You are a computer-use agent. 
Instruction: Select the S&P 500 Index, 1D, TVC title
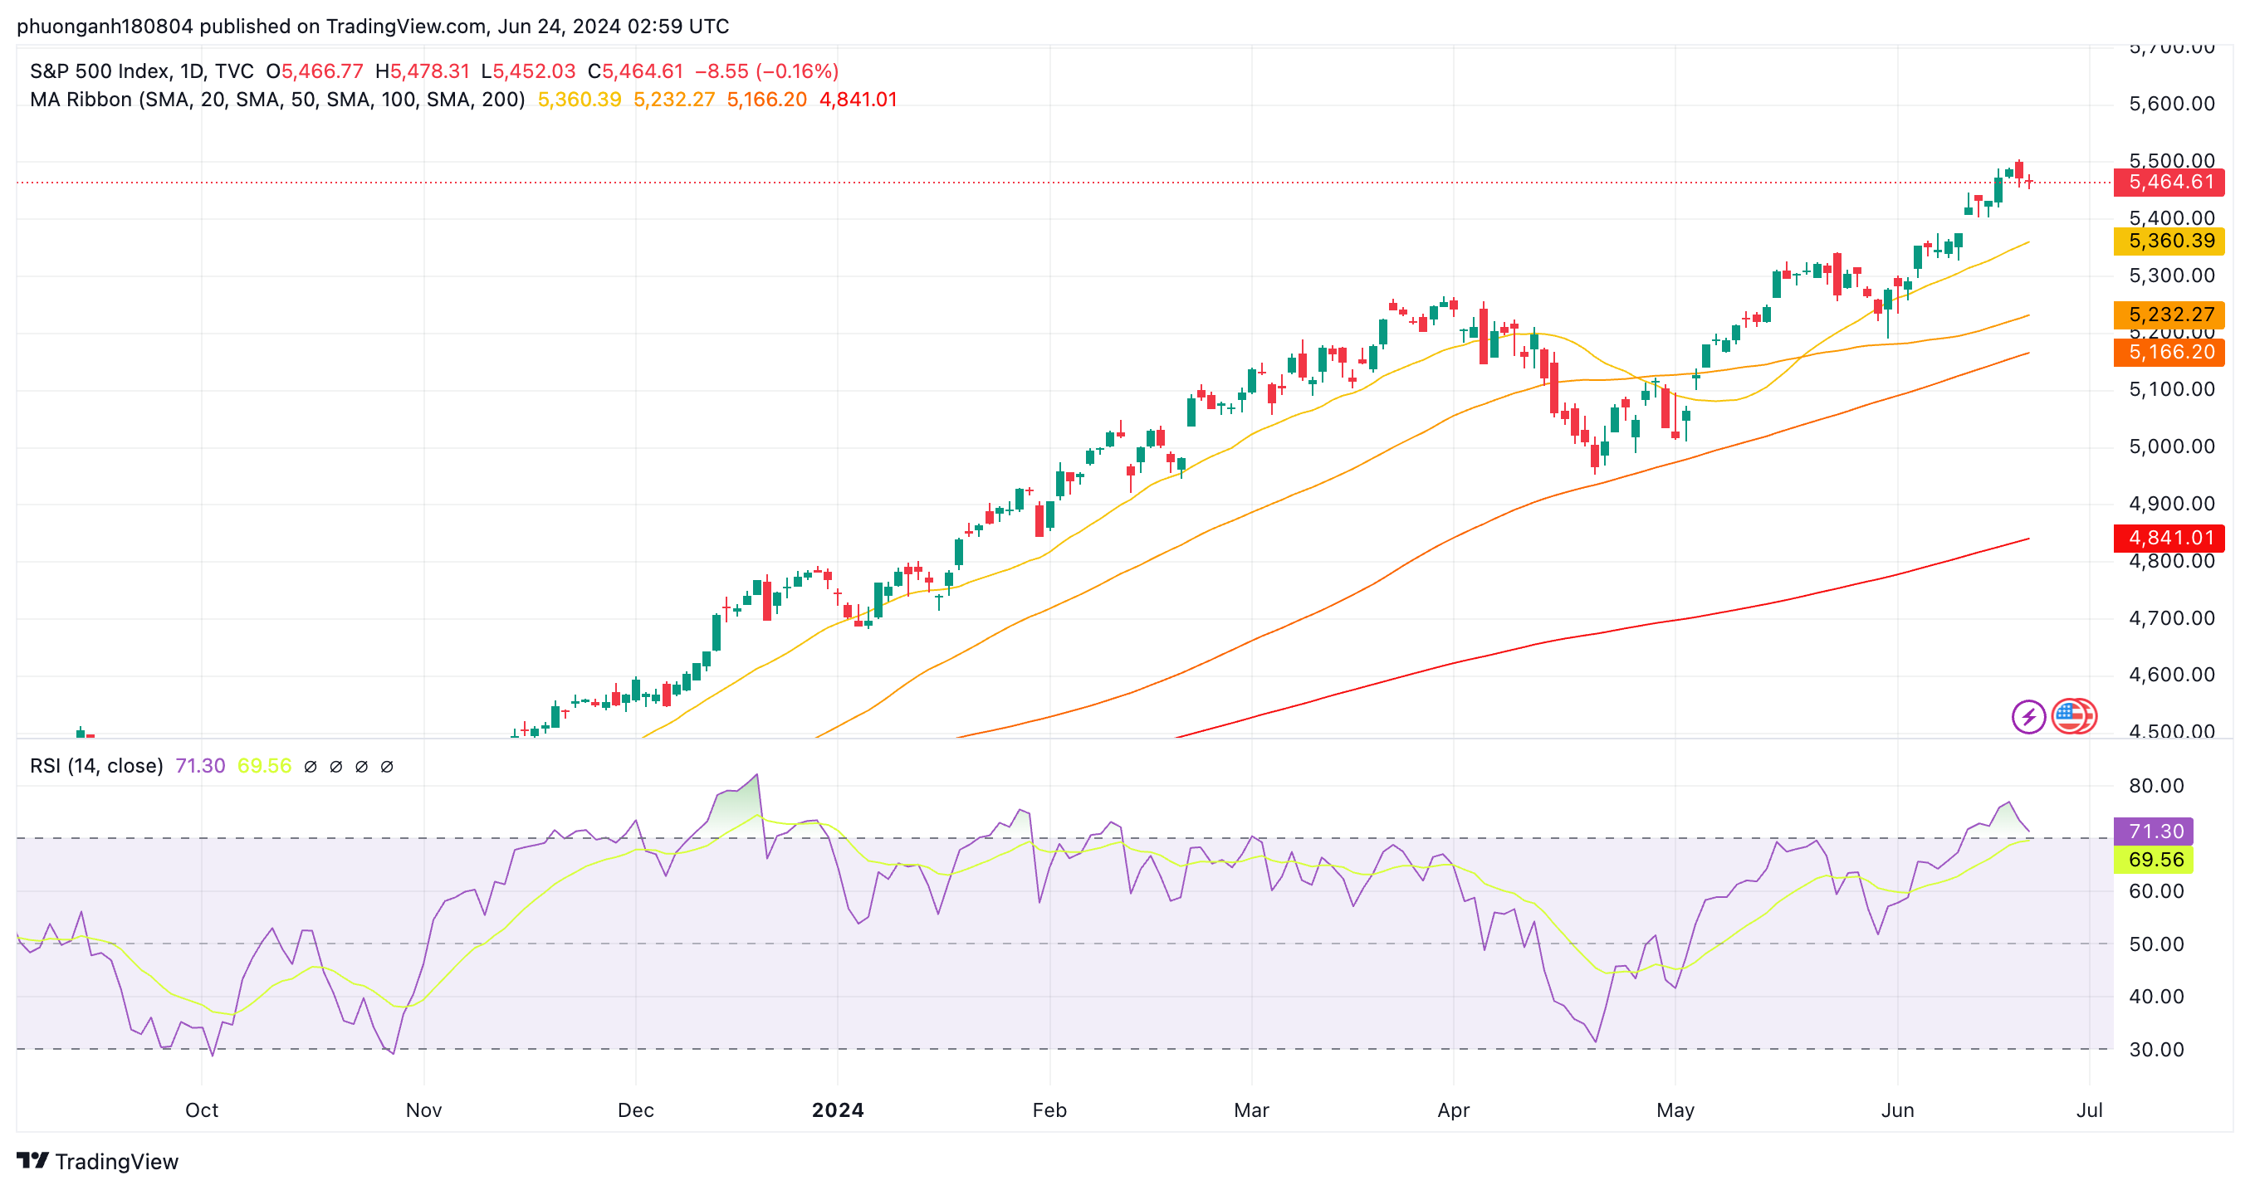(141, 71)
